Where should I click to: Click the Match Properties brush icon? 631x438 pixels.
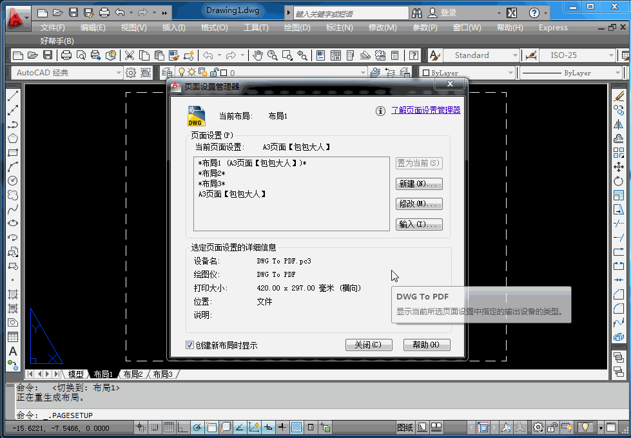pos(174,55)
